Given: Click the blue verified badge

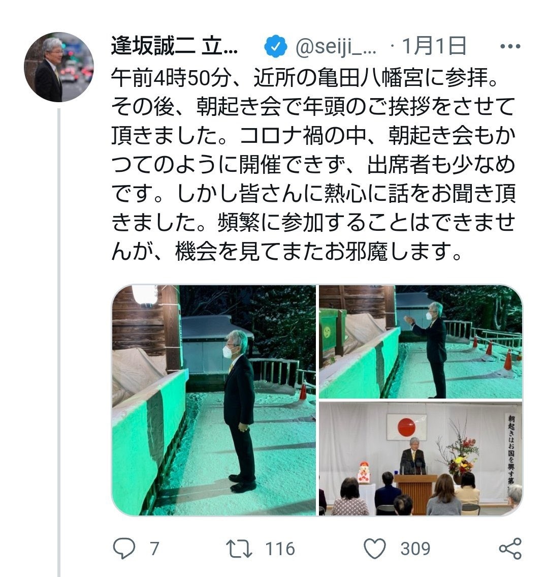Looking at the screenshot, I should 276,47.
